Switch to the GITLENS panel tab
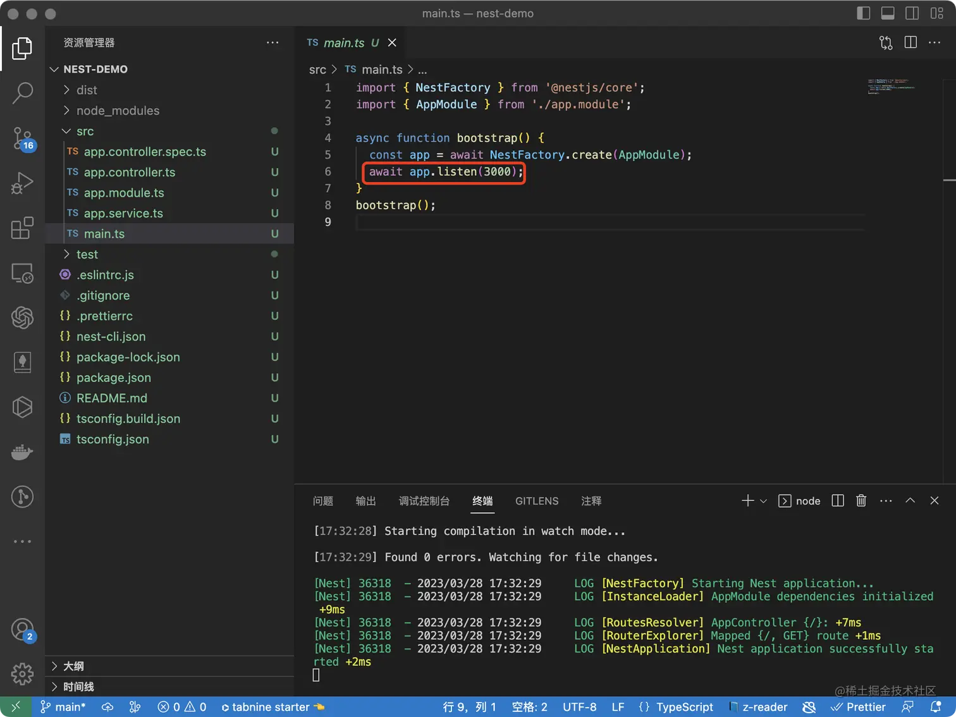 (x=536, y=501)
